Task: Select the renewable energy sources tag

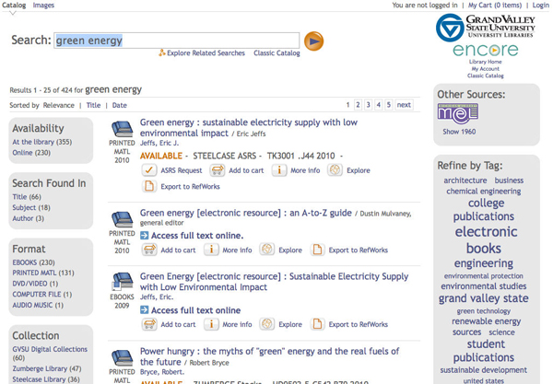Action: (485, 326)
